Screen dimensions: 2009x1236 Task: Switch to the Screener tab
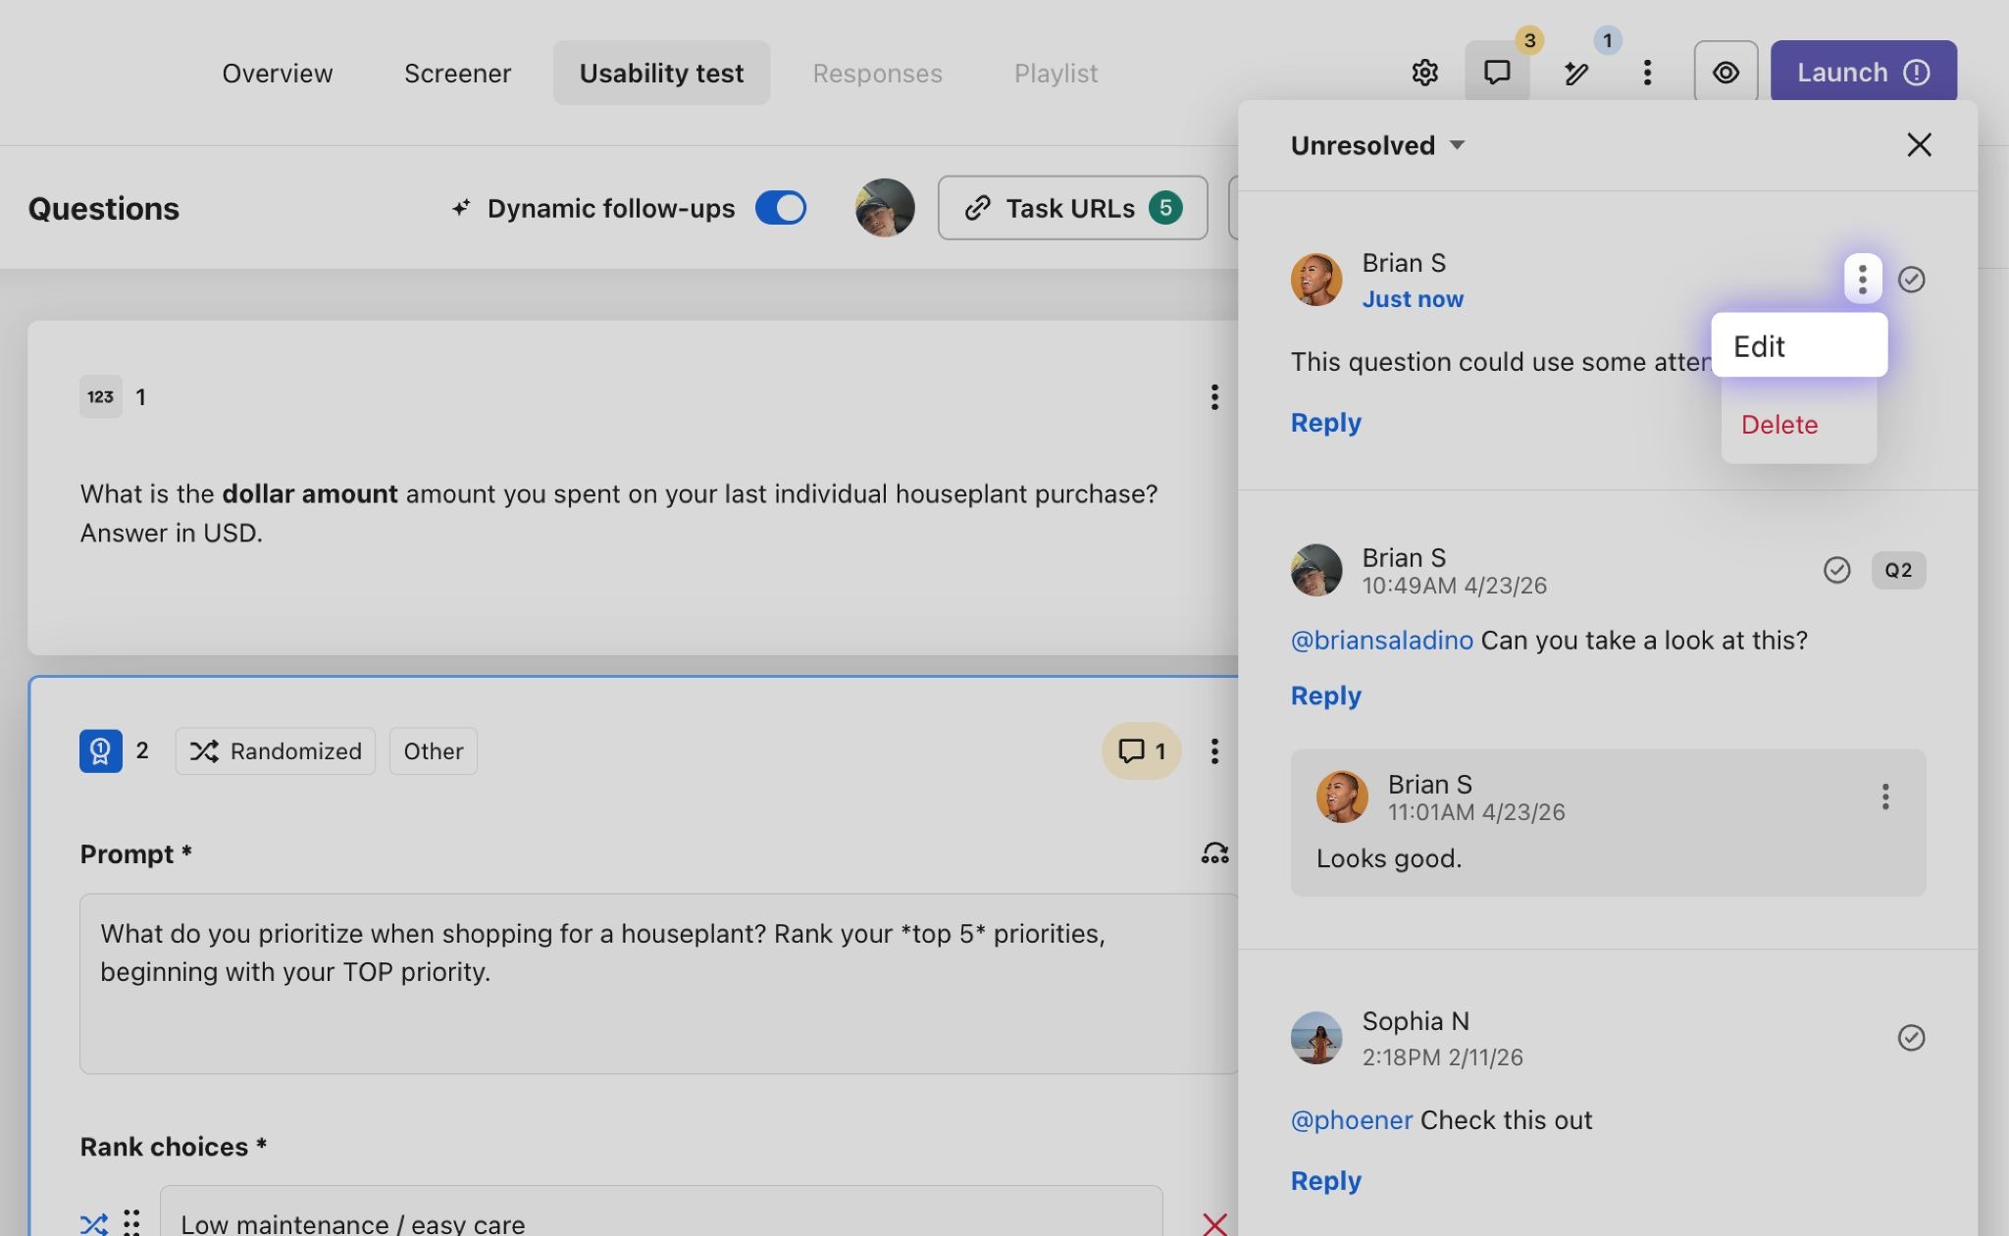click(x=457, y=74)
